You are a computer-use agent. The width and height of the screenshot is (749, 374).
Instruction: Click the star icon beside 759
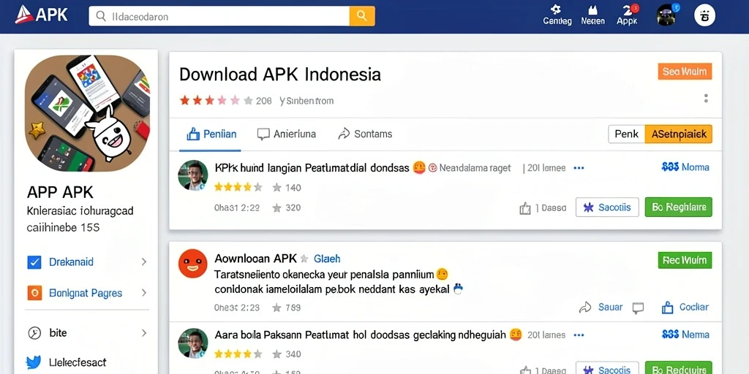click(276, 308)
